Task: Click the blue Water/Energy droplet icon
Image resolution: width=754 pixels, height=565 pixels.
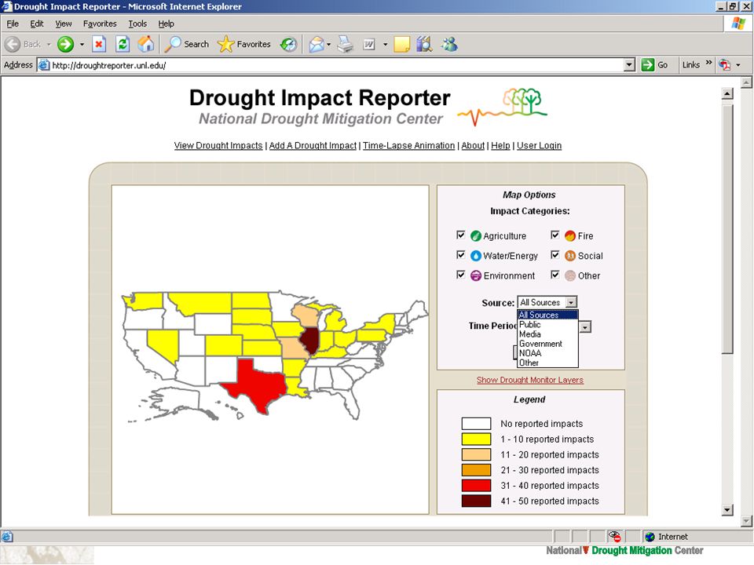Action: 476,256
